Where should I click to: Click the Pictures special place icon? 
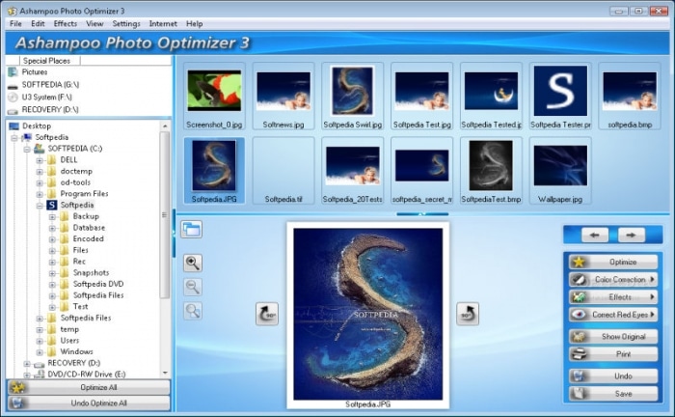coord(13,72)
